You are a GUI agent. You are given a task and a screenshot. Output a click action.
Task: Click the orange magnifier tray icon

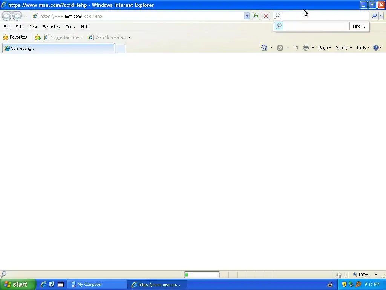(358, 284)
